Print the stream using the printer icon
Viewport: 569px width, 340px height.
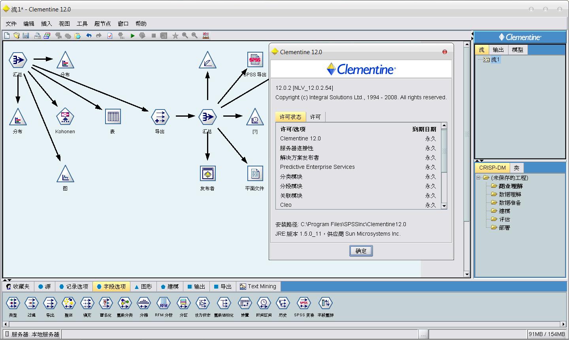pyautogui.click(x=37, y=36)
